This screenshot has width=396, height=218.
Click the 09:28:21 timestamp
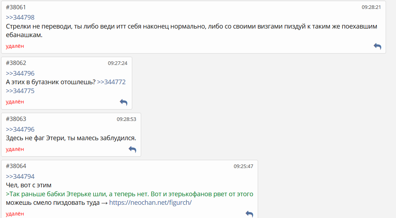coord(371,7)
